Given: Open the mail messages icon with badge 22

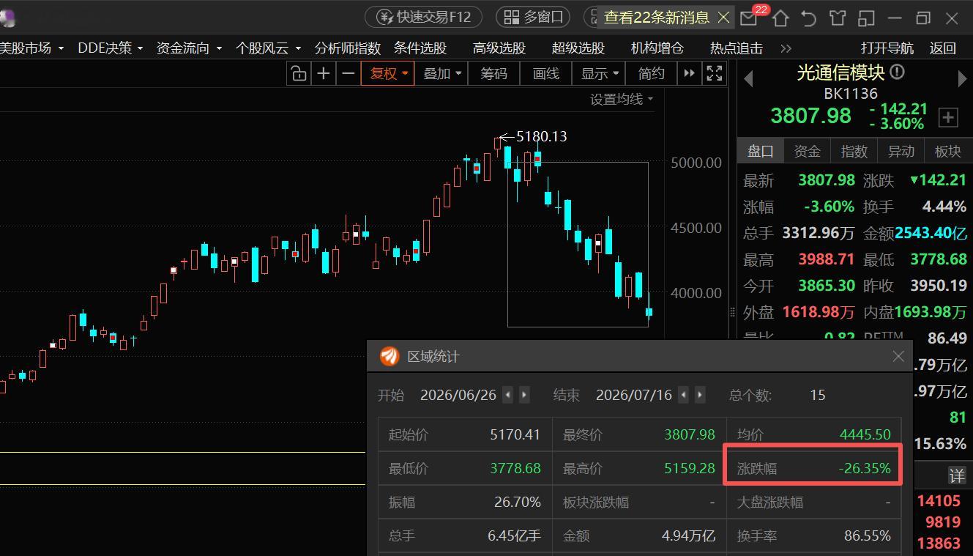Looking at the screenshot, I should coord(749,18).
